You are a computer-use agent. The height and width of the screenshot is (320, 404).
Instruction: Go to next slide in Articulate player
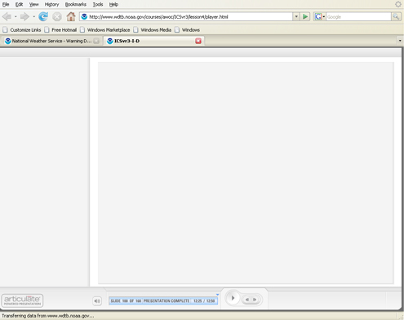click(x=255, y=300)
